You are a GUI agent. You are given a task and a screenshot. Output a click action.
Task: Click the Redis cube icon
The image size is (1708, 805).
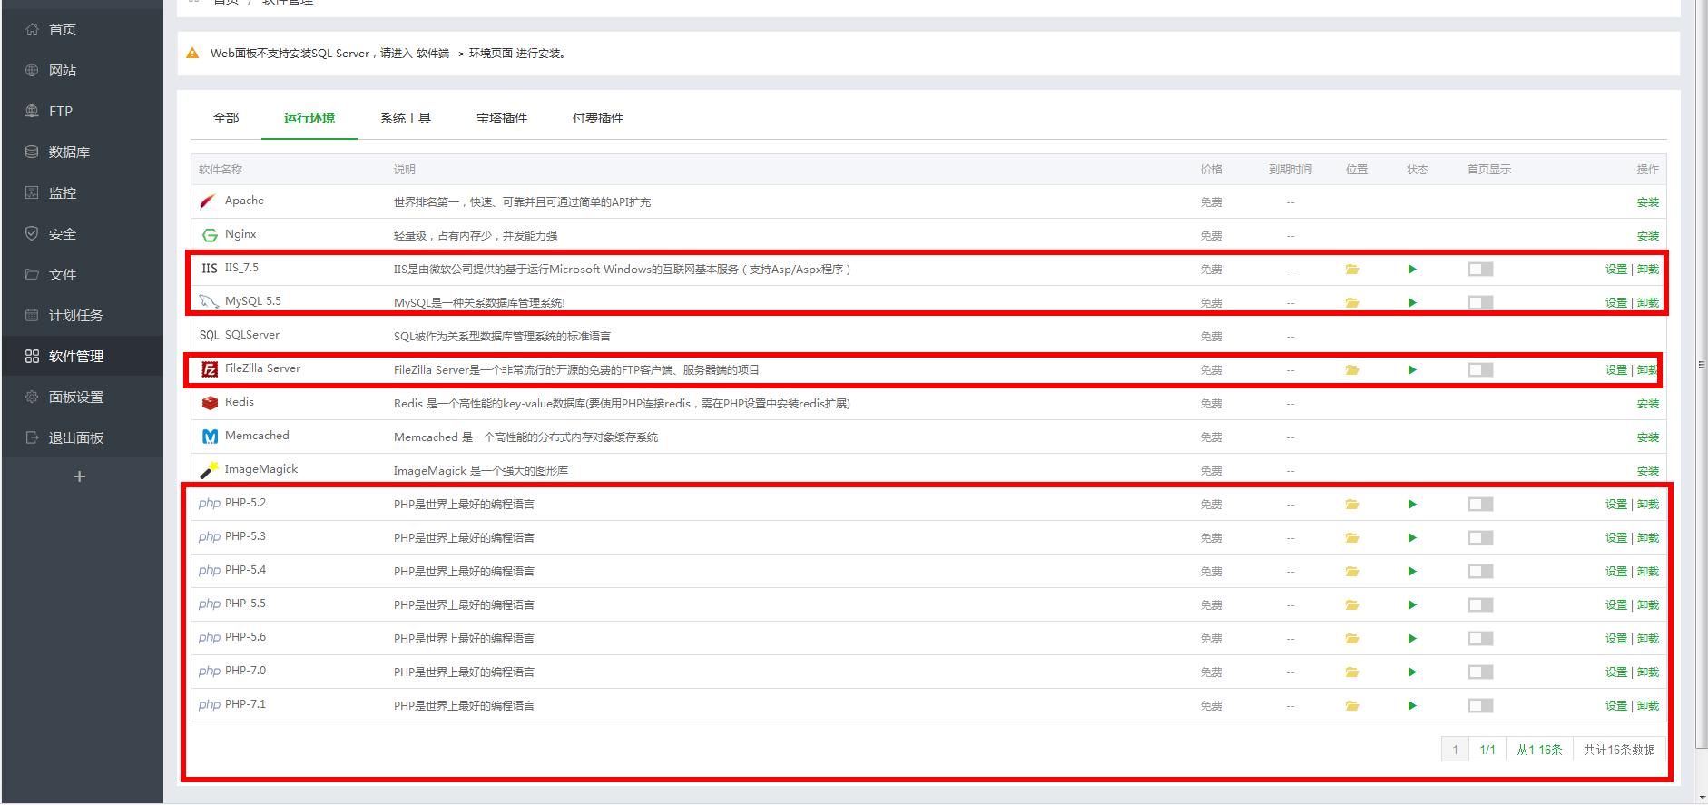coord(210,403)
